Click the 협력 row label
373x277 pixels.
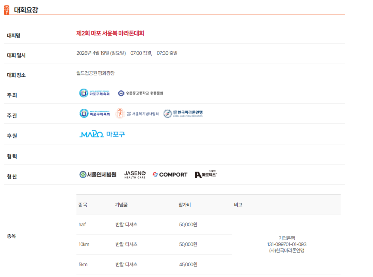(x=12, y=156)
